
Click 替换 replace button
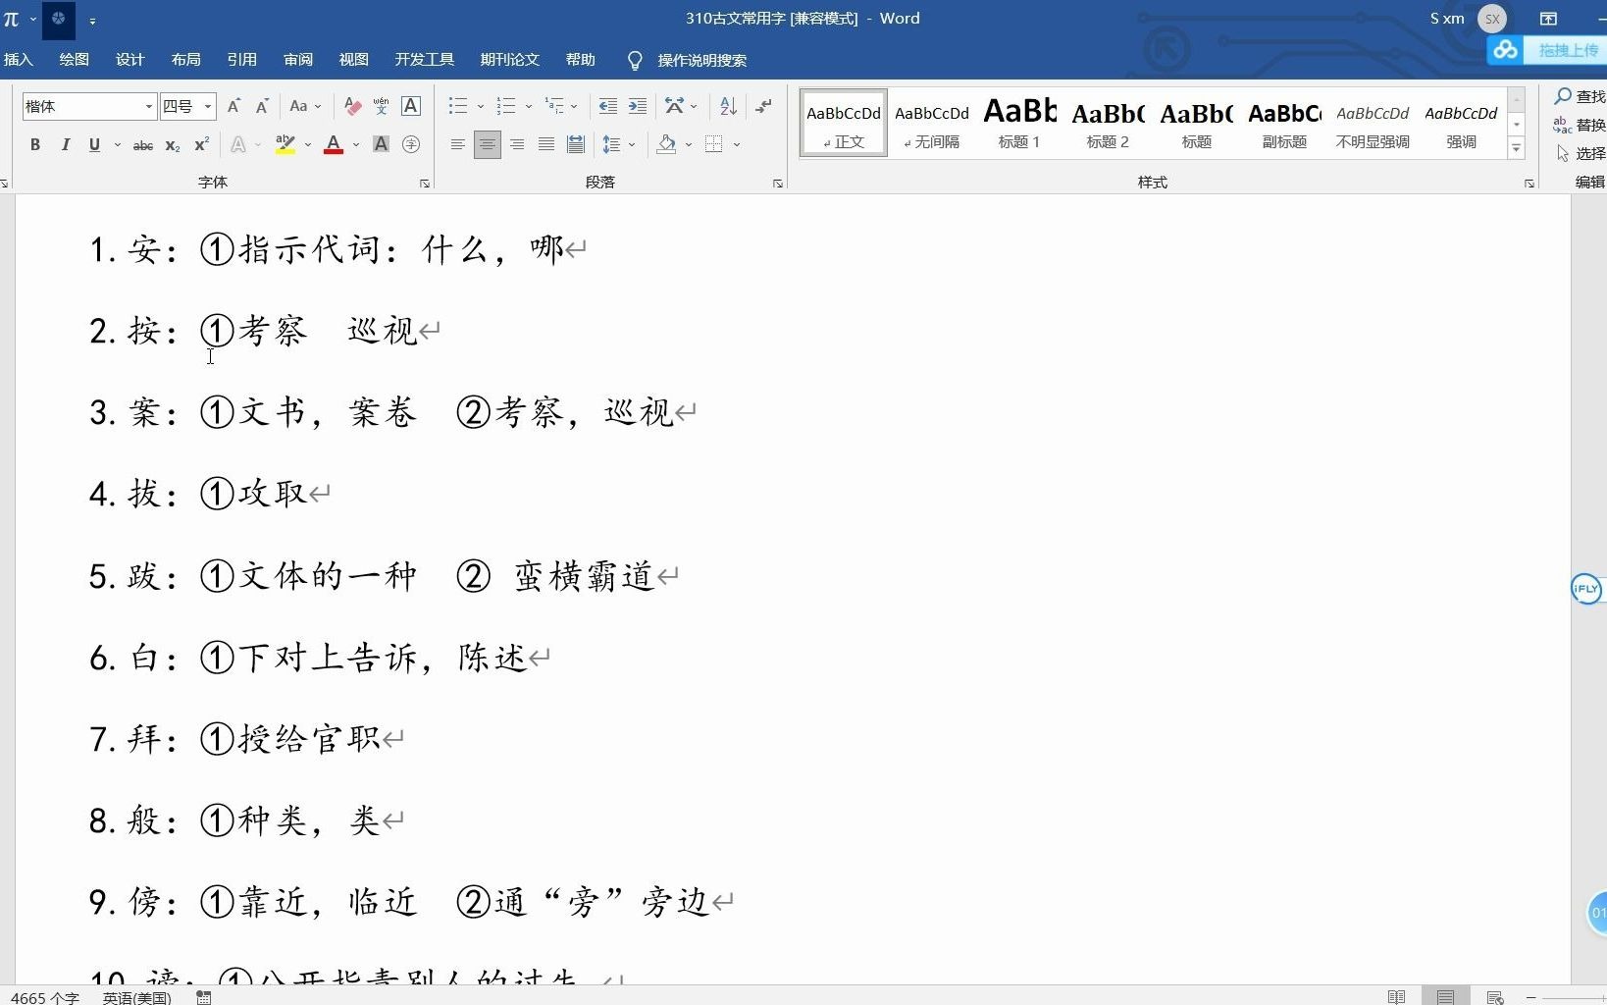point(1581,125)
